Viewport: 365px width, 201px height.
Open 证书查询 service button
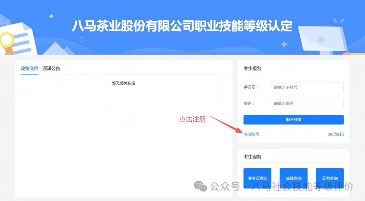tap(330, 178)
